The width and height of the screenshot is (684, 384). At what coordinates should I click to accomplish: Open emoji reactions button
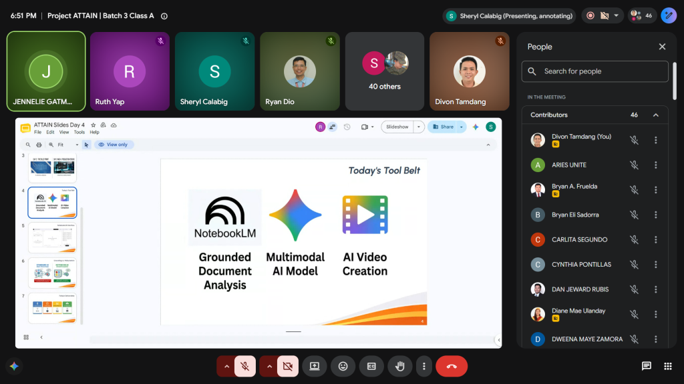(343, 366)
